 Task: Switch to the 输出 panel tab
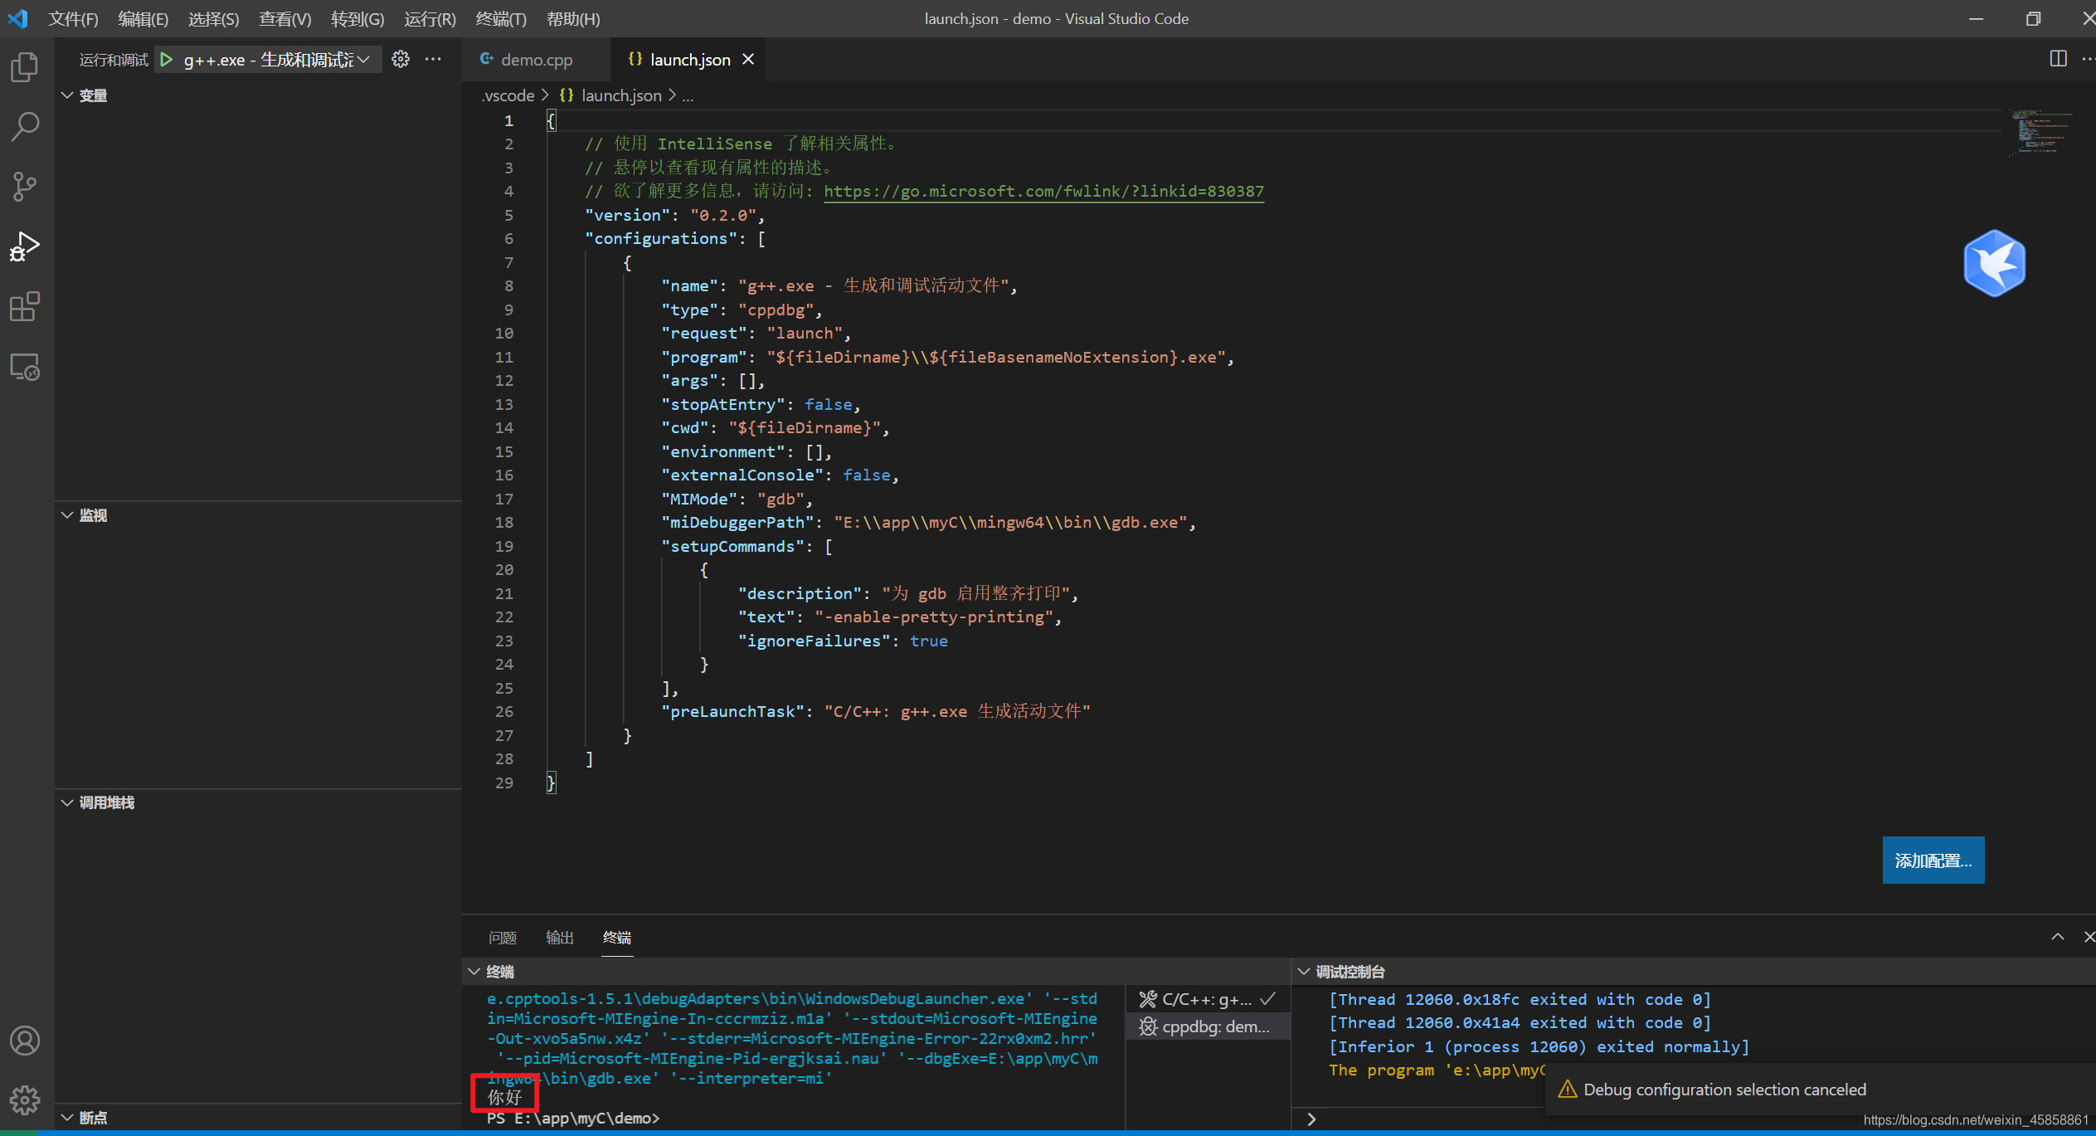(x=560, y=937)
